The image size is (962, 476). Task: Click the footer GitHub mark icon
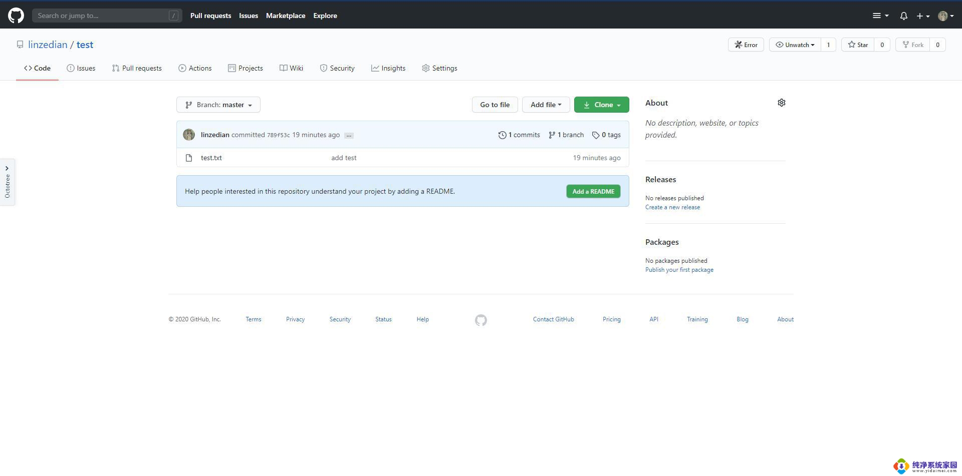click(x=480, y=320)
